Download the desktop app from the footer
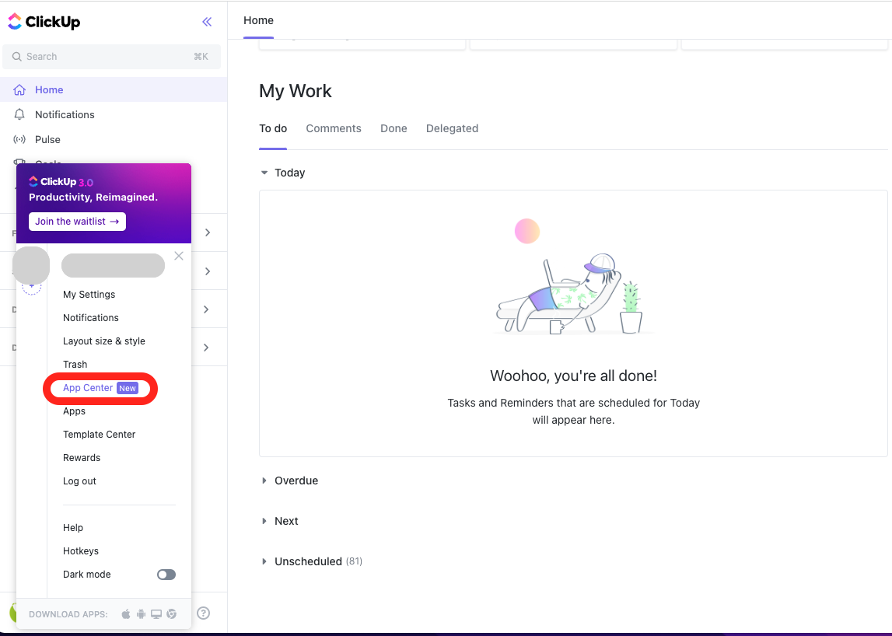Screen dimensions: 892x636 pos(156,613)
